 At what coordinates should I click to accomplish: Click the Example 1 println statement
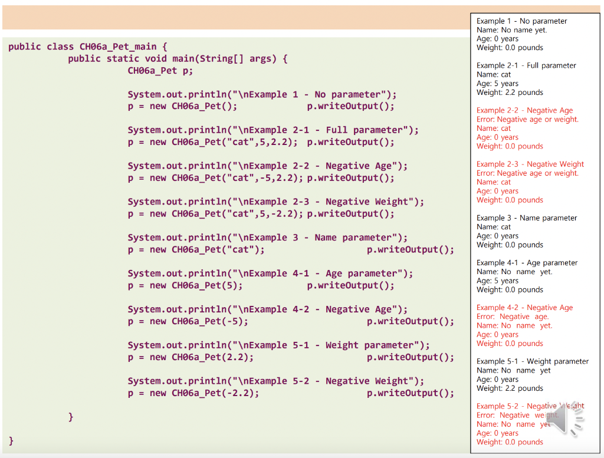261,94
